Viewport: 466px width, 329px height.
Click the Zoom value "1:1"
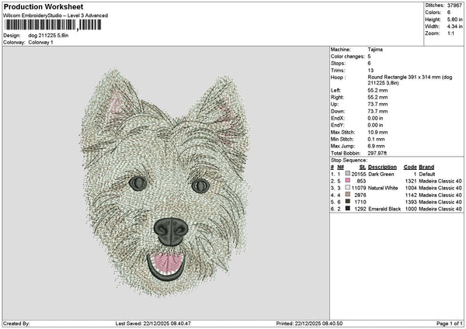pyautogui.click(x=450, y=33)
